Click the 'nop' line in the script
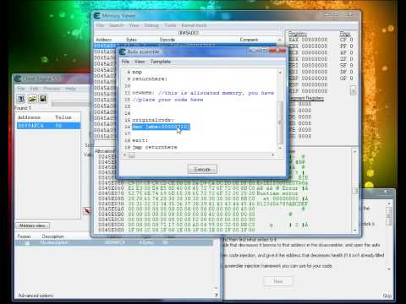Screen dimensions: 406x304 [137, 73]
